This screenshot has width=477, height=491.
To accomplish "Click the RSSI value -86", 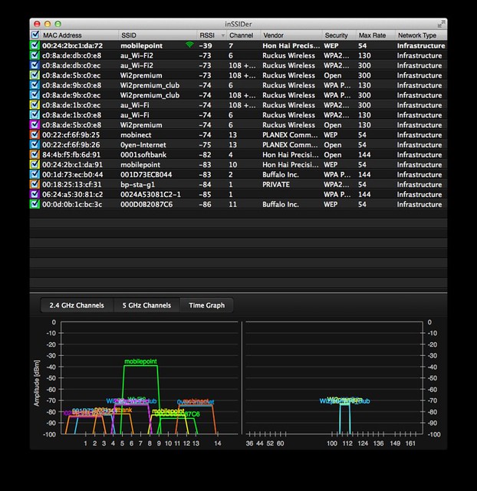I will (205, 205).
